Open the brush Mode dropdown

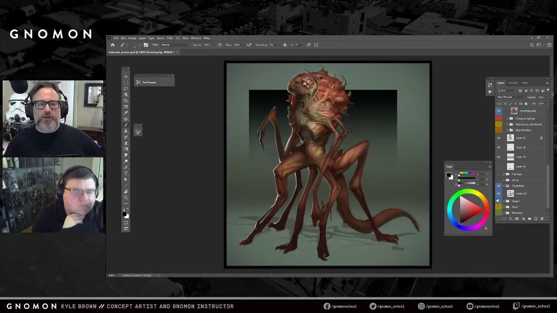(x=174, y=45)
